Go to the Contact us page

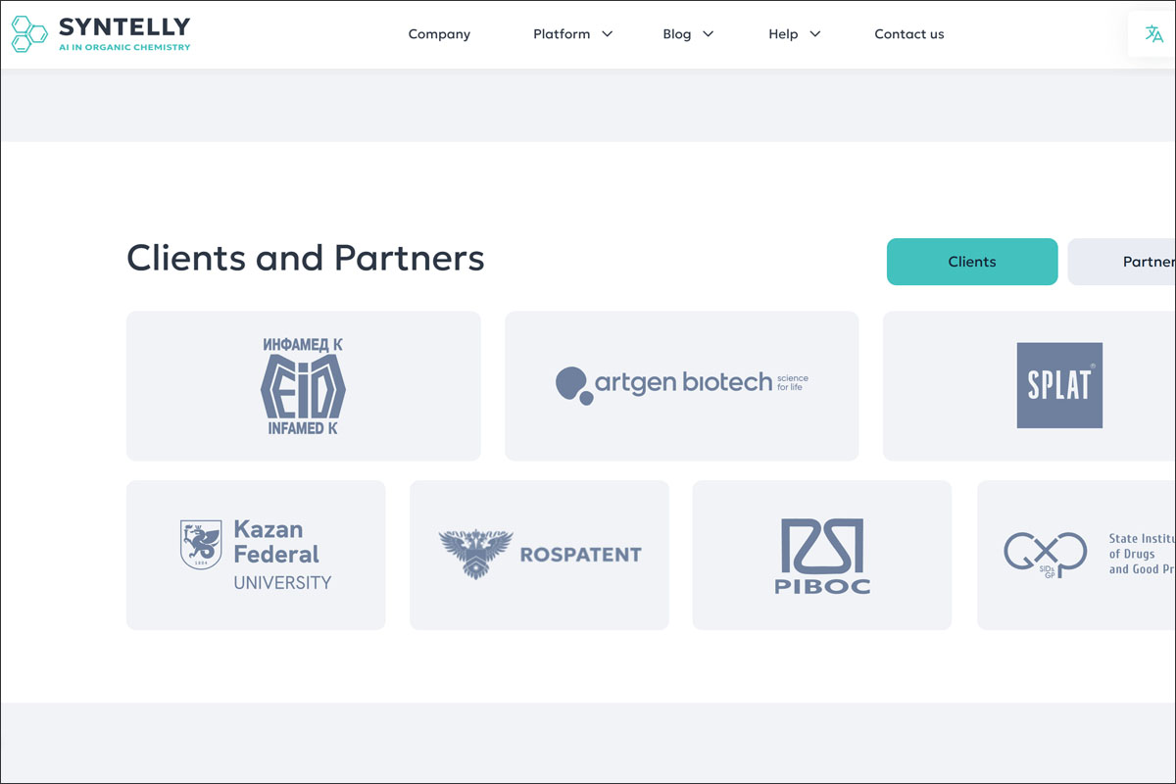click(x=908, y=34)
